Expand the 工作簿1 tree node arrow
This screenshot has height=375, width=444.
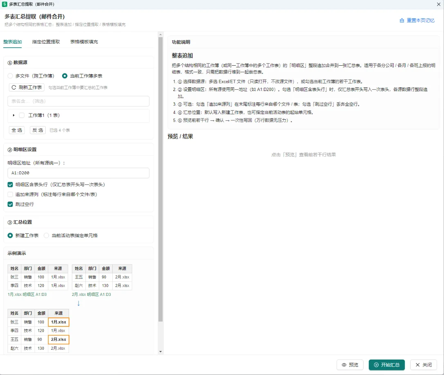pyautogui.click(x=13, y=115)
